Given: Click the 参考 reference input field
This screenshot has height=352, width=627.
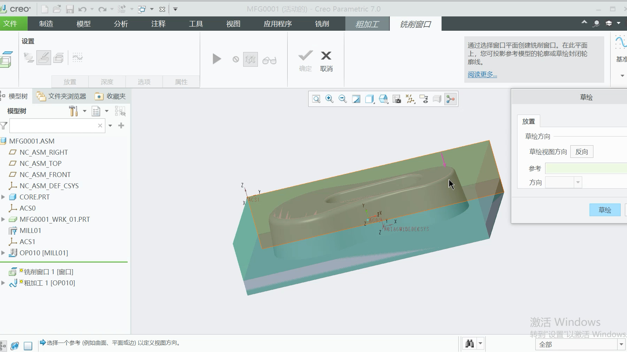Looking at the screenshot, I should (x=586, y=169).
